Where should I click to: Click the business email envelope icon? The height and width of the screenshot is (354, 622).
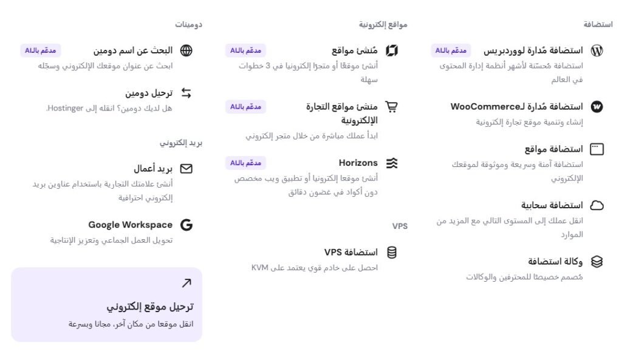[186, 169]
